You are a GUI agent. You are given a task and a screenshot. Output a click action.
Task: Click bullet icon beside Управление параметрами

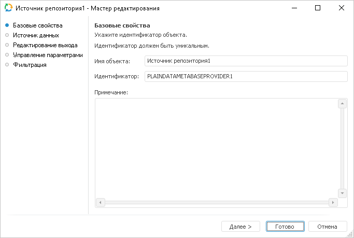click(7, 55)
